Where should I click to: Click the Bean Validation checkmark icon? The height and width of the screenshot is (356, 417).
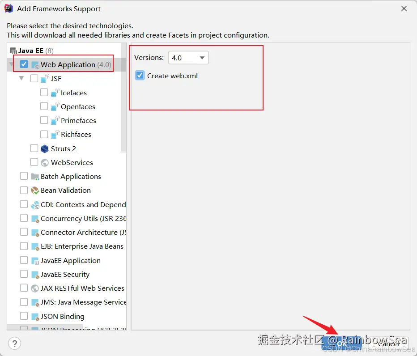[35, 191]
